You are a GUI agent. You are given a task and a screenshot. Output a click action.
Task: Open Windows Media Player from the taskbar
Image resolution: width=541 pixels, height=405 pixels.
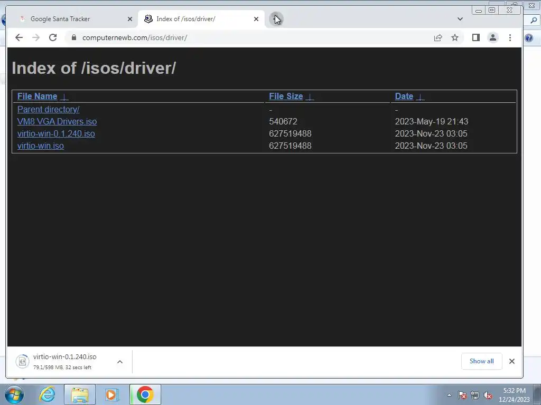pyautogui.click(x=112, y=394)
